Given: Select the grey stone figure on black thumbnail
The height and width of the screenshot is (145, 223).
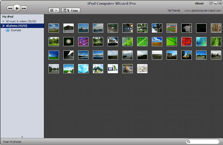Looking at the screenshot, I should click(x=187, y=28).
